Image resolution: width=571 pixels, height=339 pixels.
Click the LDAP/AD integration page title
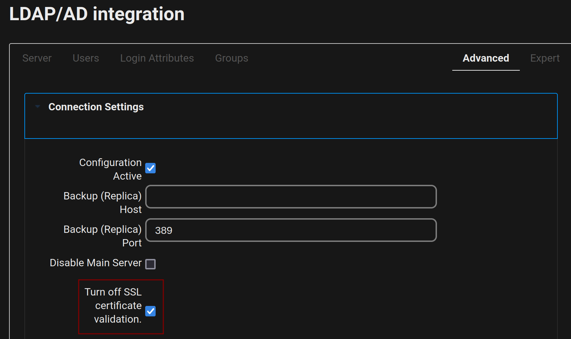pyautogui.click(x=97, y=14)
